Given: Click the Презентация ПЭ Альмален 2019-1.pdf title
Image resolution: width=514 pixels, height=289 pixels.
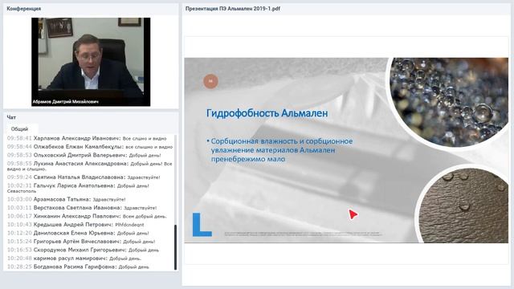Looking at the screenshot, I should coord(233,9).
